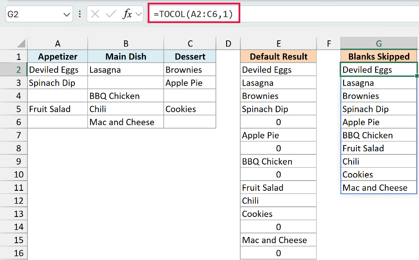This screenshot has height=260, width=419.
Task: Select BBQ Chicken in column G
Action: coord(379,135)
